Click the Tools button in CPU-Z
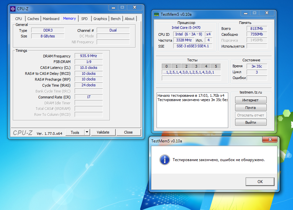 pyautogui.click(x=75, y=133)
